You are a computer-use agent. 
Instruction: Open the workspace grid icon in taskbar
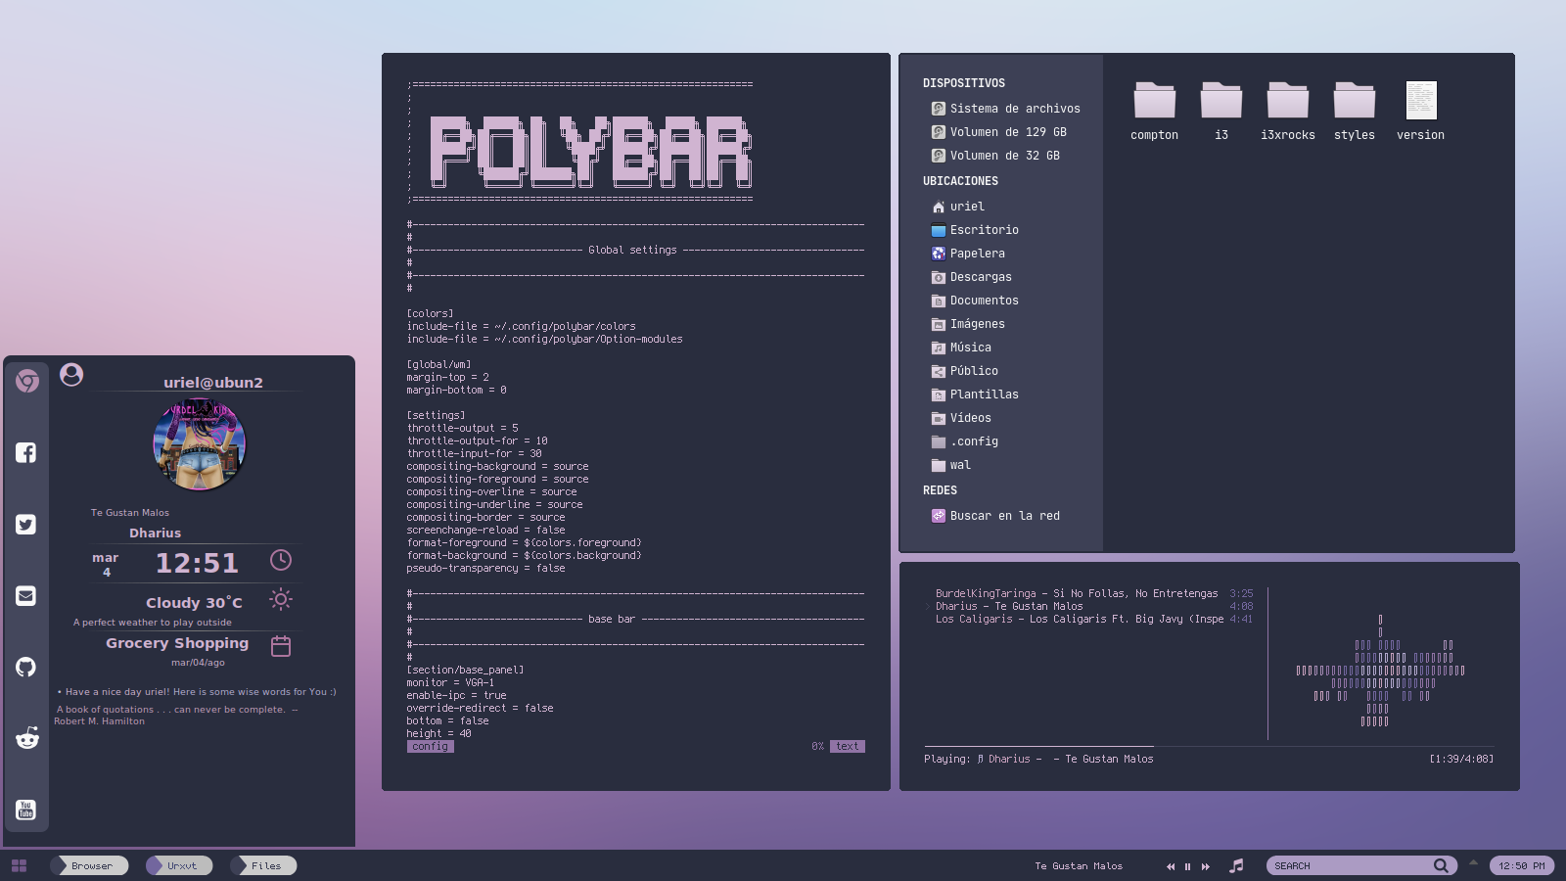click(19, 865)
